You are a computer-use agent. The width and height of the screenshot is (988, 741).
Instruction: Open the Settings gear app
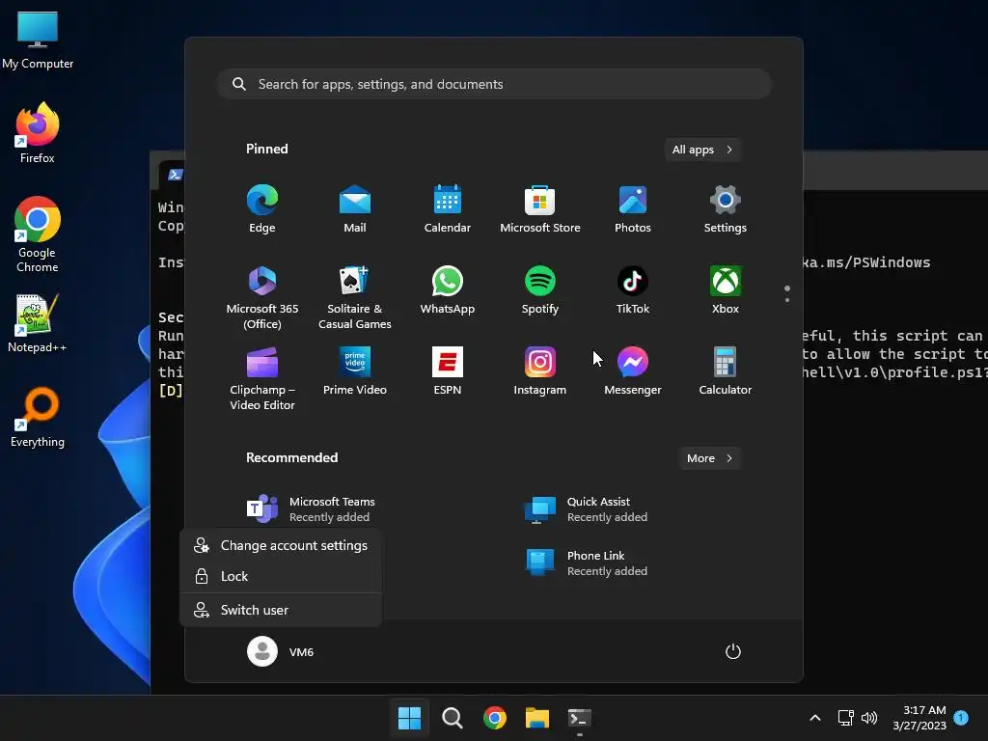point(726,209)
